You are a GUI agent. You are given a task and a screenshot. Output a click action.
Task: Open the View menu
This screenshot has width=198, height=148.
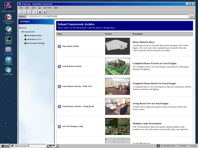pos(34,8)
